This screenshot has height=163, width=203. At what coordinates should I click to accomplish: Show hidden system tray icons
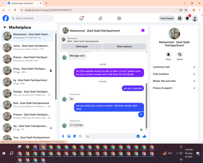point(177,153)
